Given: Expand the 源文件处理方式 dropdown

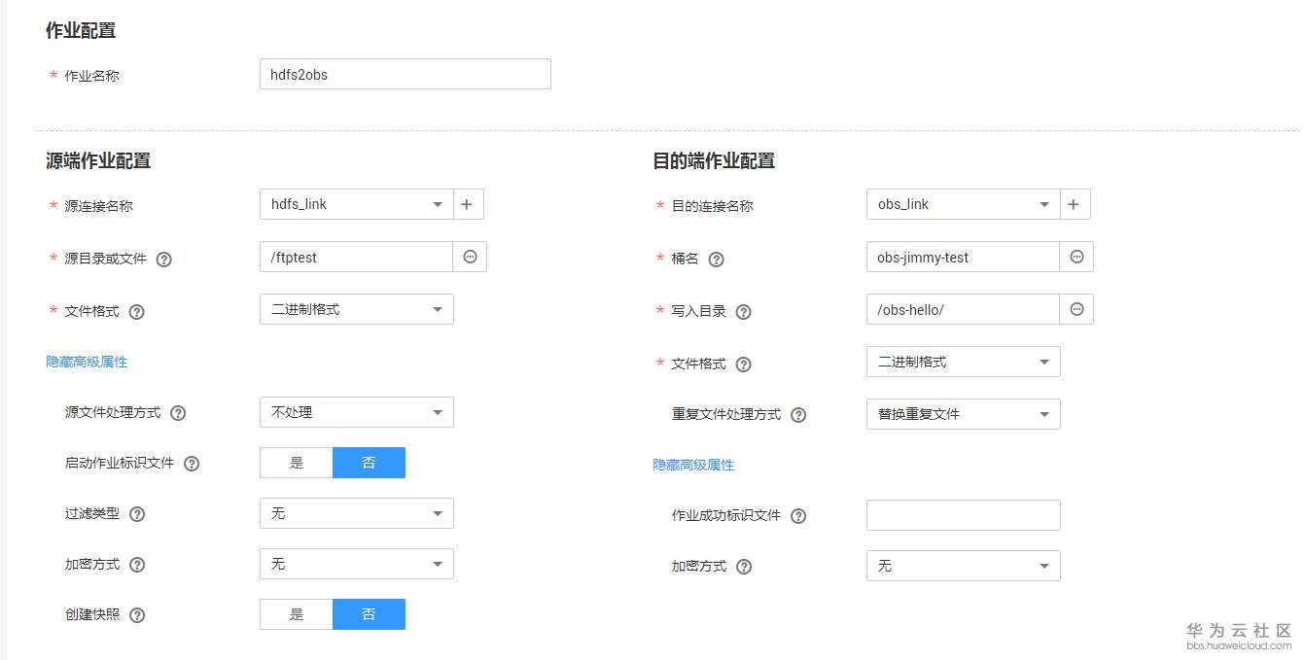Looking at the screenshot, I should coord(356,412).
